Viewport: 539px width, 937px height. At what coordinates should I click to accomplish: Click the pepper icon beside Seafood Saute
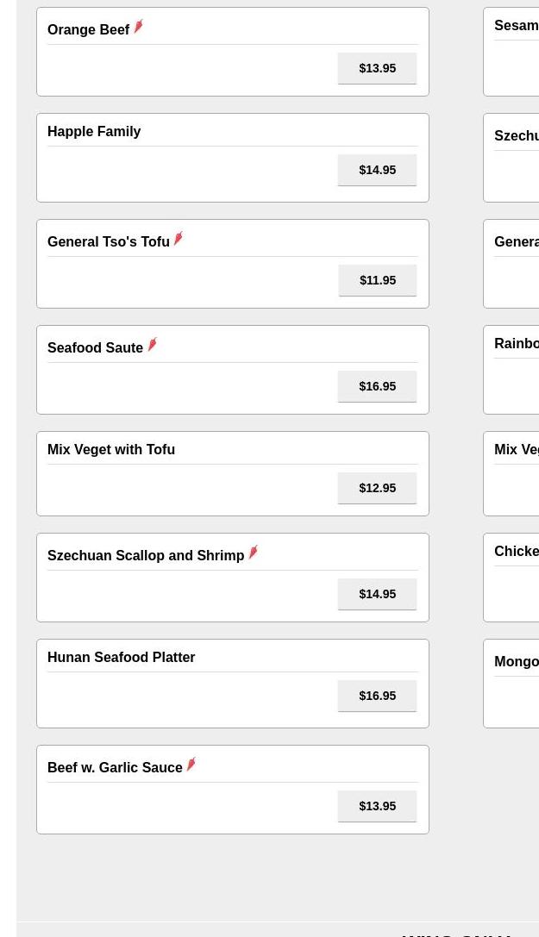153,345
